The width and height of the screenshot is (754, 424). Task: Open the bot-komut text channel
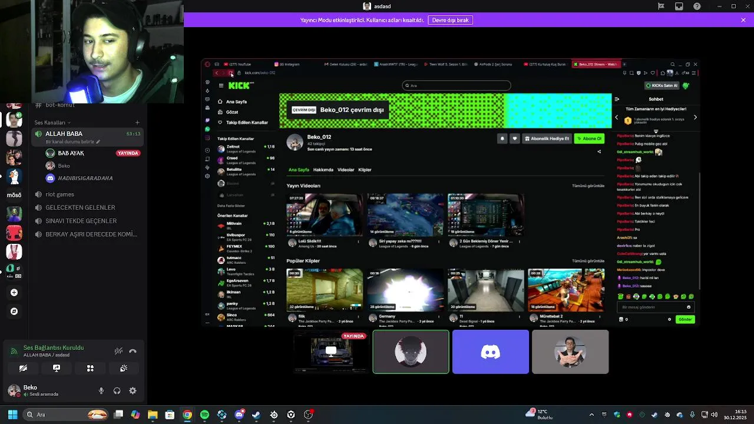pos(59,105)
